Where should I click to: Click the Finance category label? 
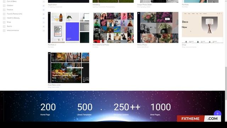point(10,10)
